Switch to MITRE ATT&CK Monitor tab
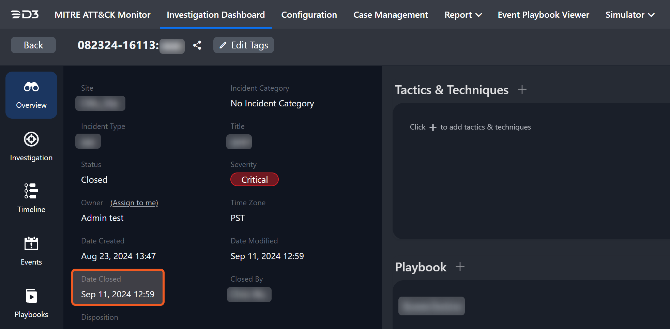 [x=103, y=15]
